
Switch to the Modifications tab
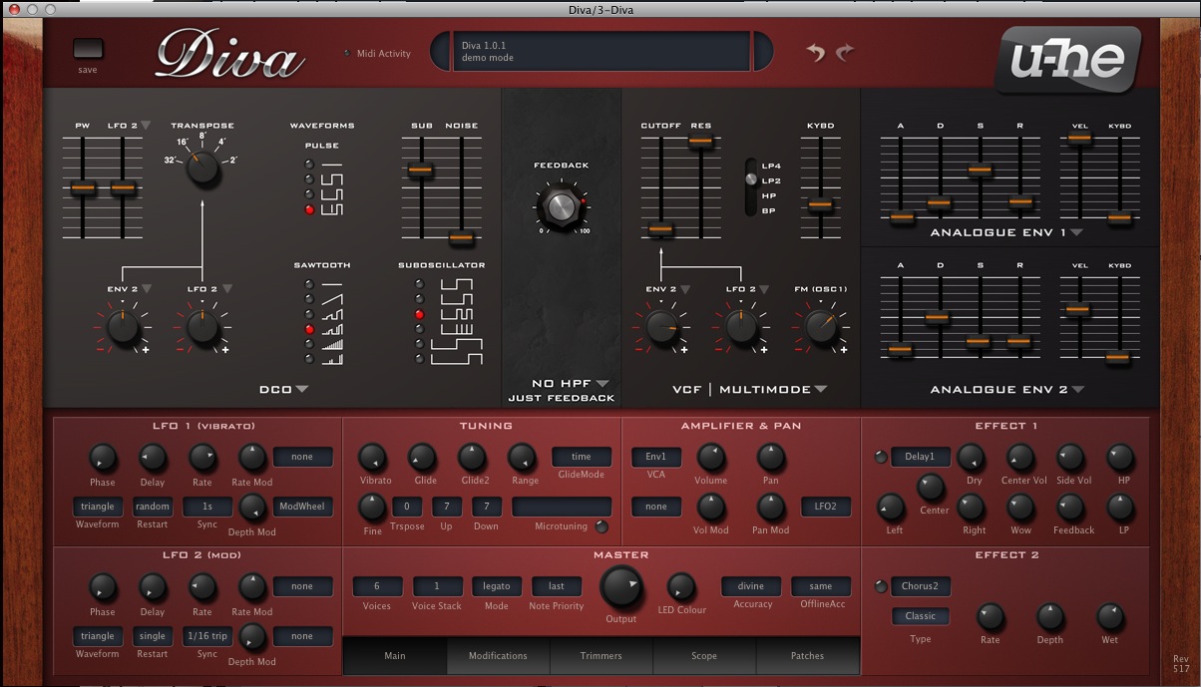point(498,656)
